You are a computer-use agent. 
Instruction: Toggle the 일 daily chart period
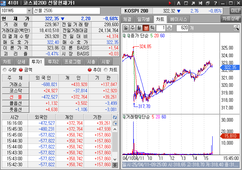click(x=126, y=28)
